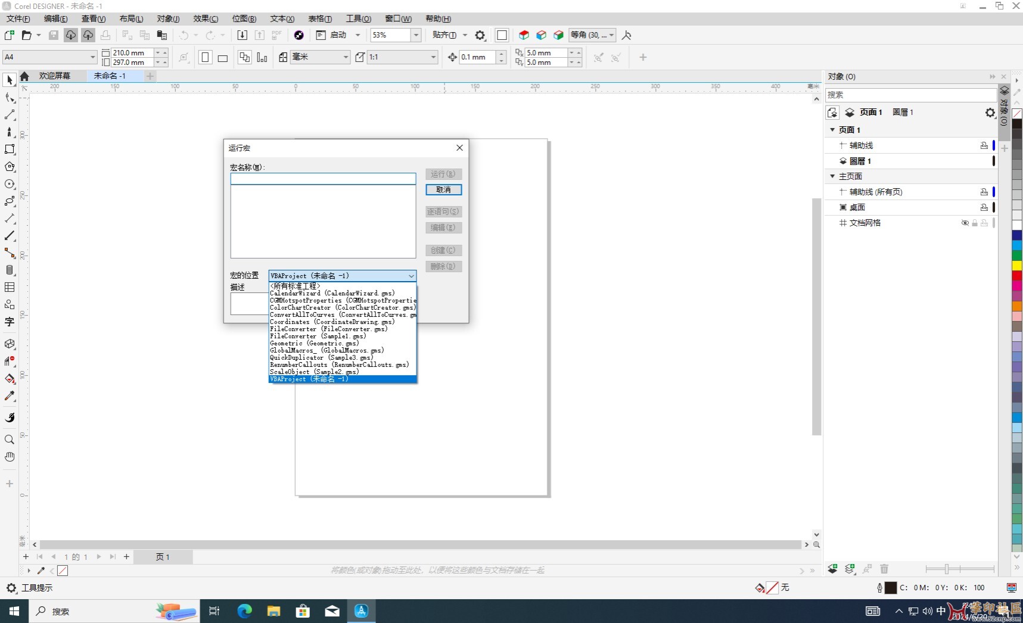Select the Pick tool
Viewport: 1023px width, 623px height.
point(10,80)
